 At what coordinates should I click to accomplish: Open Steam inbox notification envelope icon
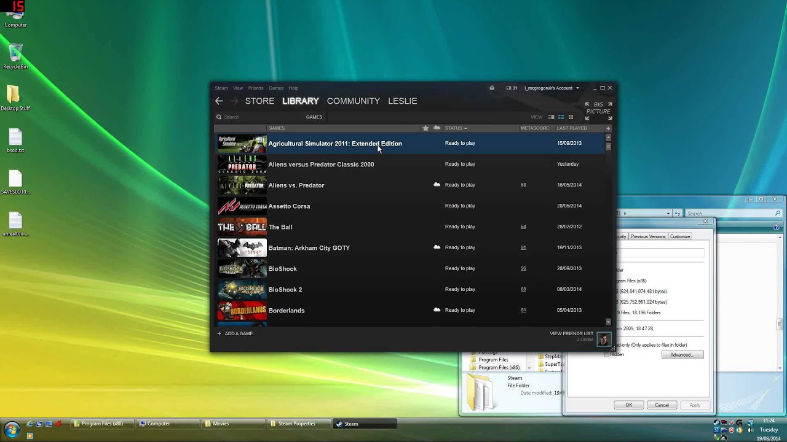pos(492,88)
